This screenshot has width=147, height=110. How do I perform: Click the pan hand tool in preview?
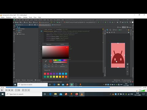[x=127, y=64]
